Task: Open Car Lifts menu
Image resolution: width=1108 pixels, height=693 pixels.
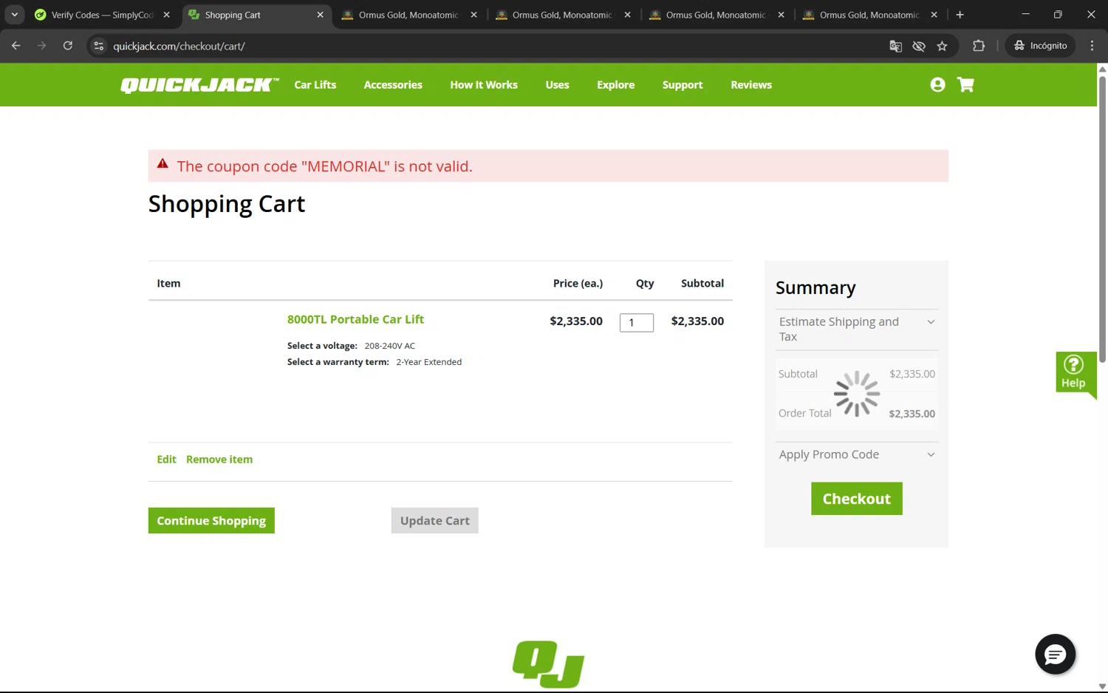Action: coord(315,85)
